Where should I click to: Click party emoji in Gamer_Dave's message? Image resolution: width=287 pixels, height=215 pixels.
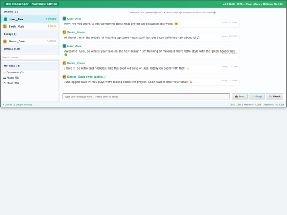(191, 82)
